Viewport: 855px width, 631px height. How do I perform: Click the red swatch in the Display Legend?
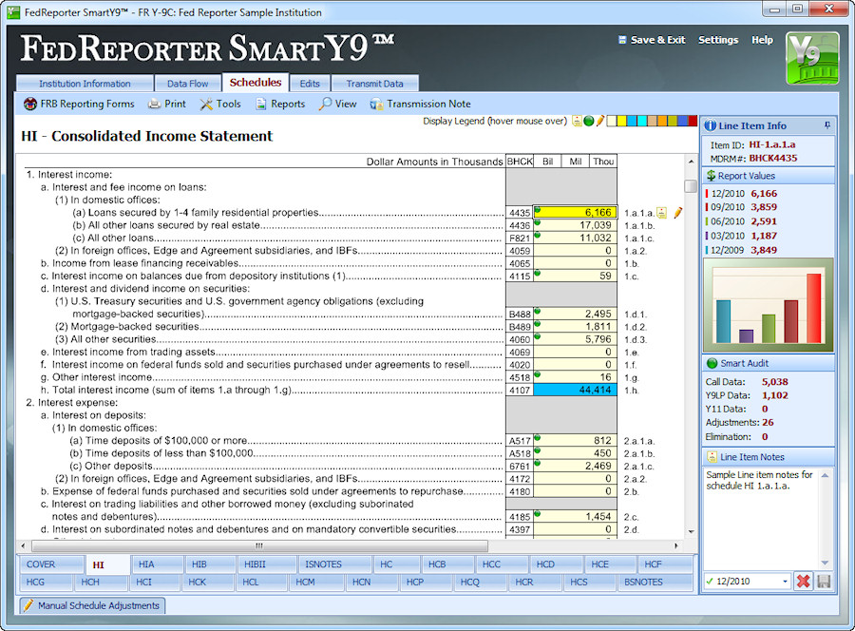coord(693,121)
